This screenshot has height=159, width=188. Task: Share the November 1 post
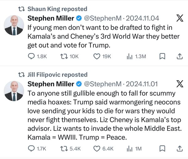click(180, 148)
